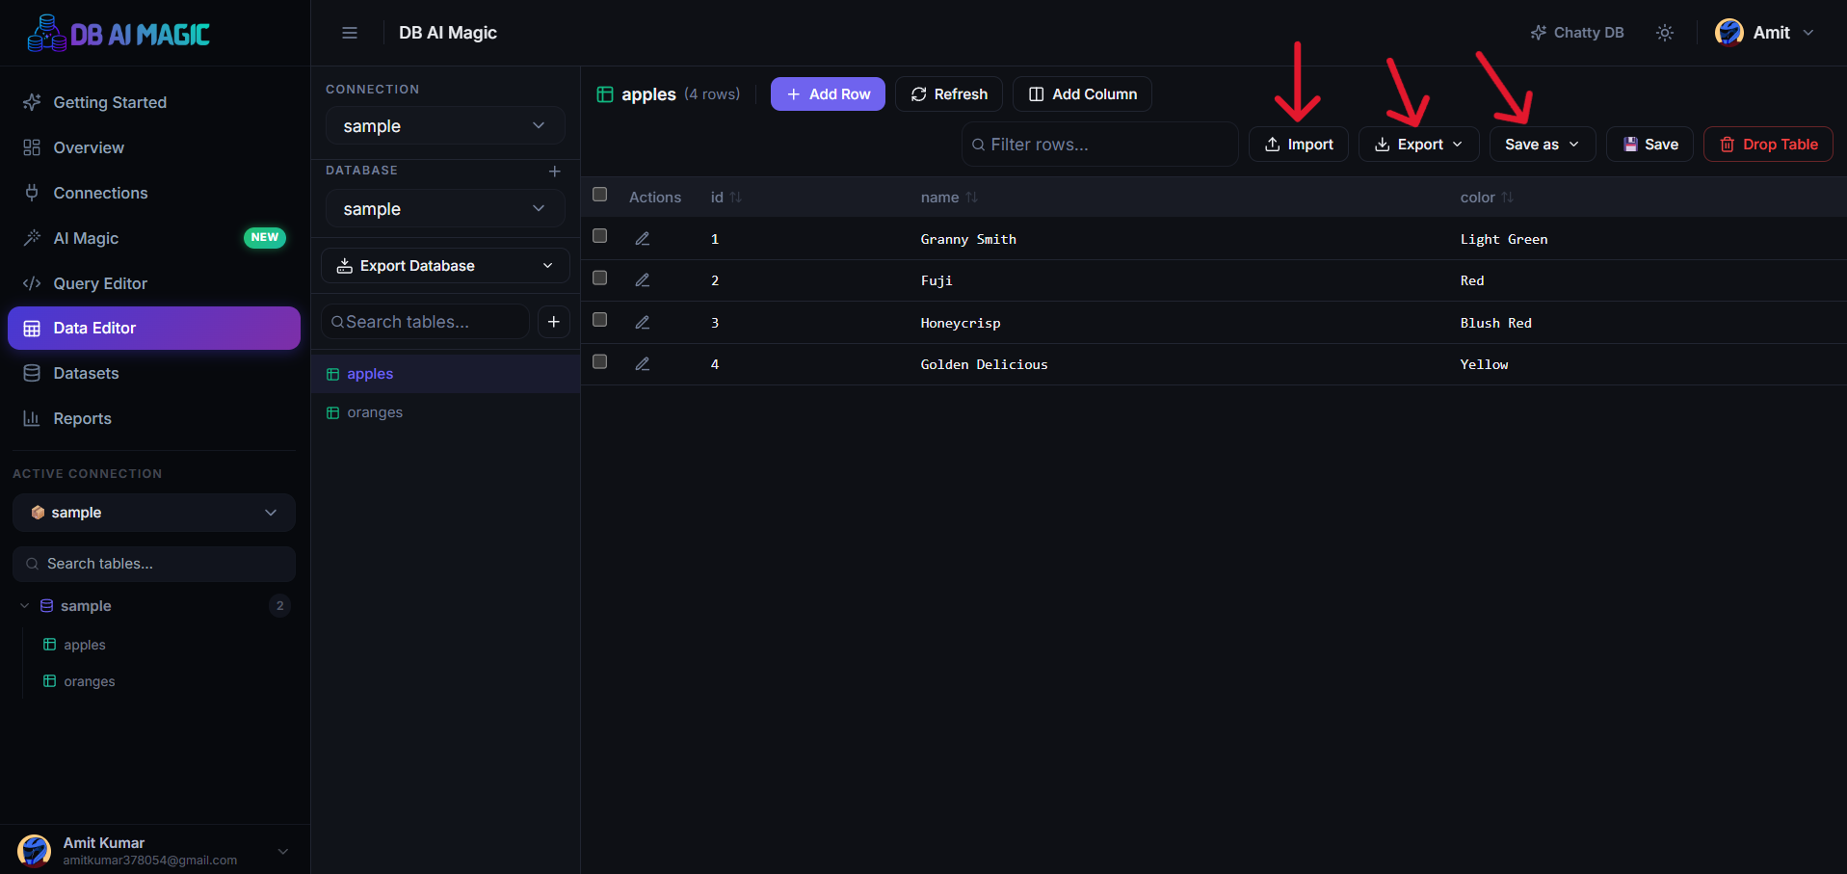Open the Export dropdown in toolbar
The width and height of the screenshot is (1847, 874).
pyautogui.click(x=1419, y=145)
